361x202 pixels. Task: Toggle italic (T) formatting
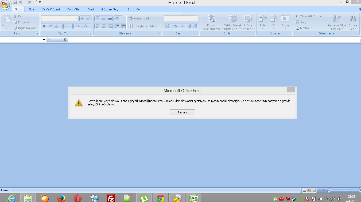point(50,26)
